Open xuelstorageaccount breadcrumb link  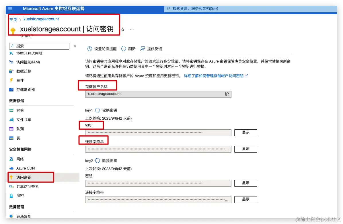click(41, 19)
